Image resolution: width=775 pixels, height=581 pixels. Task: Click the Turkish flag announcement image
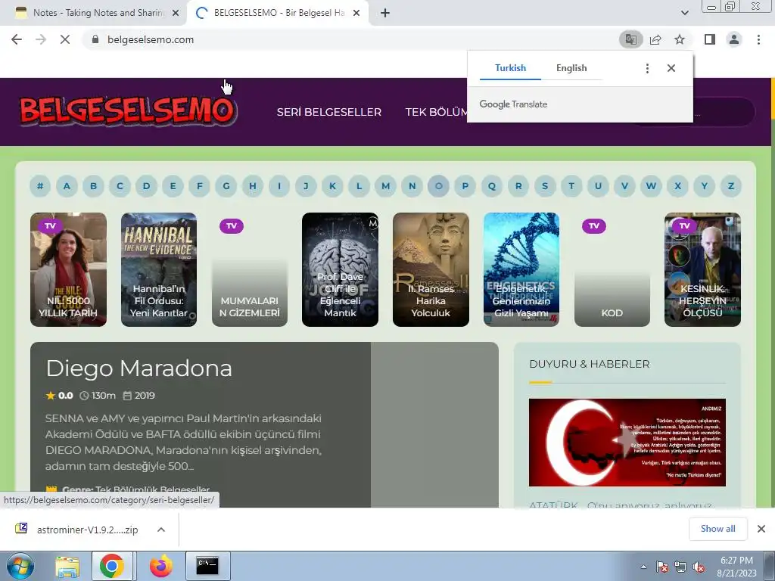627,443
